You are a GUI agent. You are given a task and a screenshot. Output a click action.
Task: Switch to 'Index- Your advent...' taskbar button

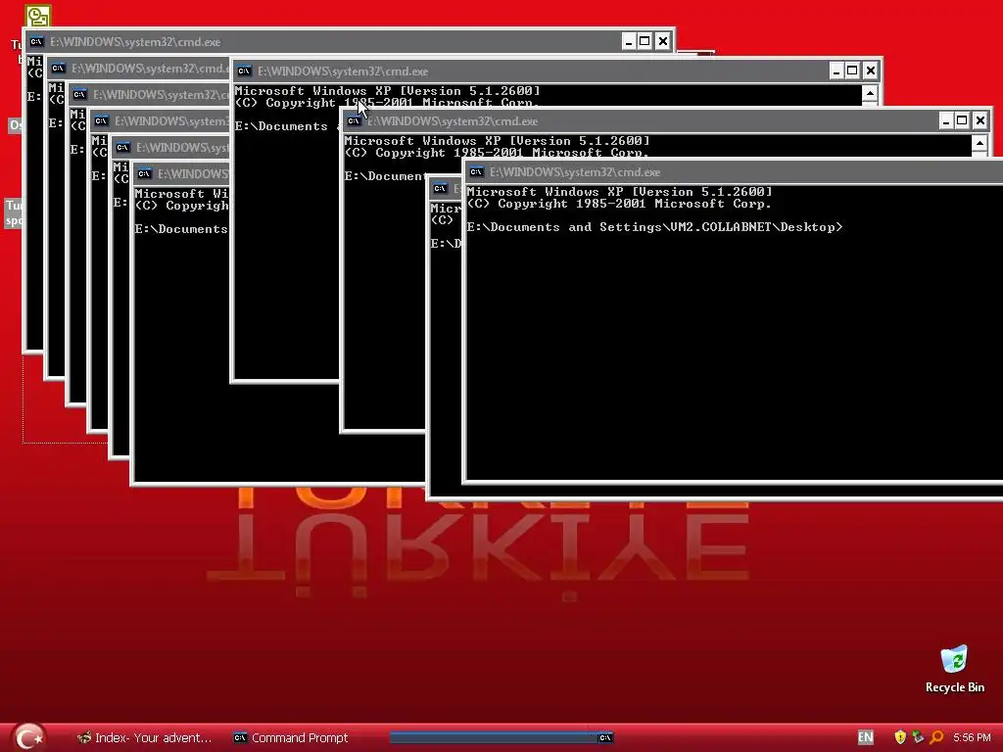(144, 737)
